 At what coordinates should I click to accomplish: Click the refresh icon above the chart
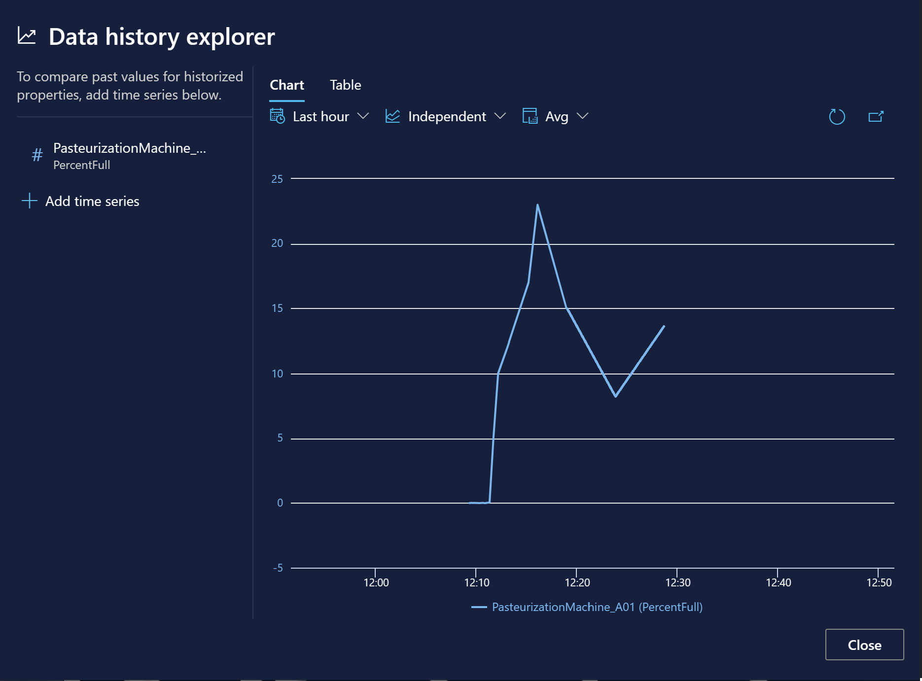[x=837, y=117]
